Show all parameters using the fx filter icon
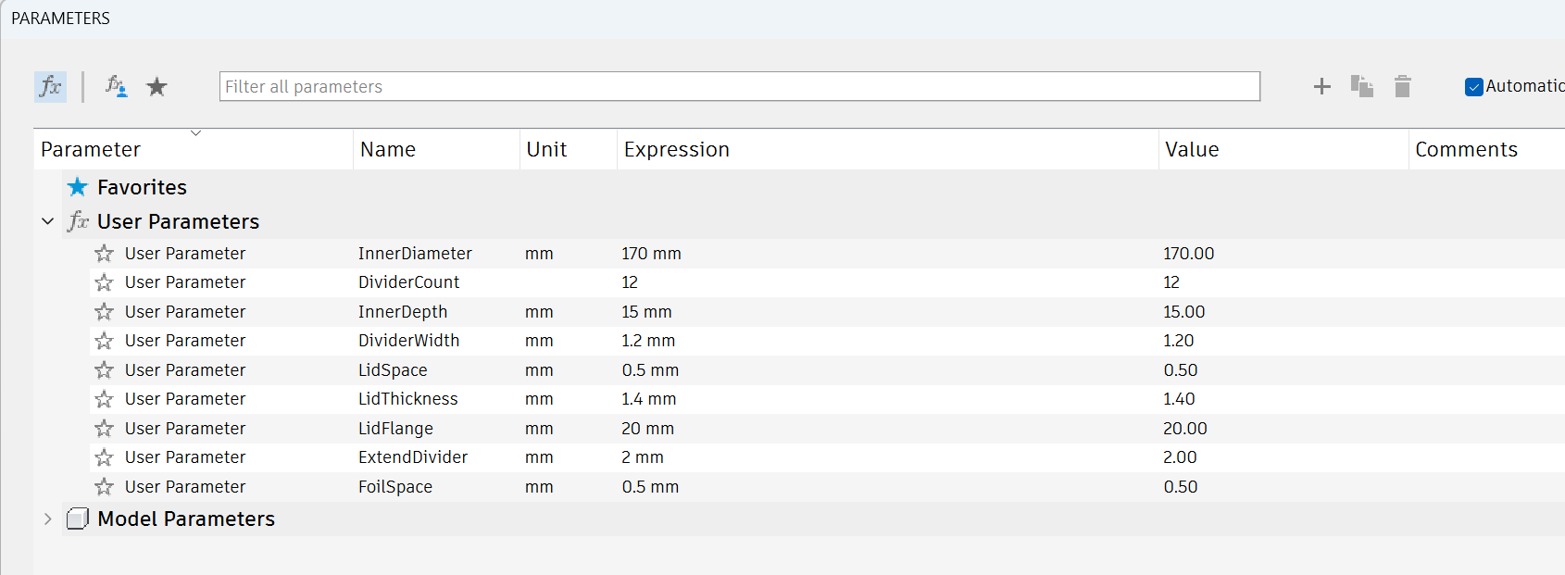Image resolution: width=1565 pixels, height=575 pixels. tap(50, 87)
